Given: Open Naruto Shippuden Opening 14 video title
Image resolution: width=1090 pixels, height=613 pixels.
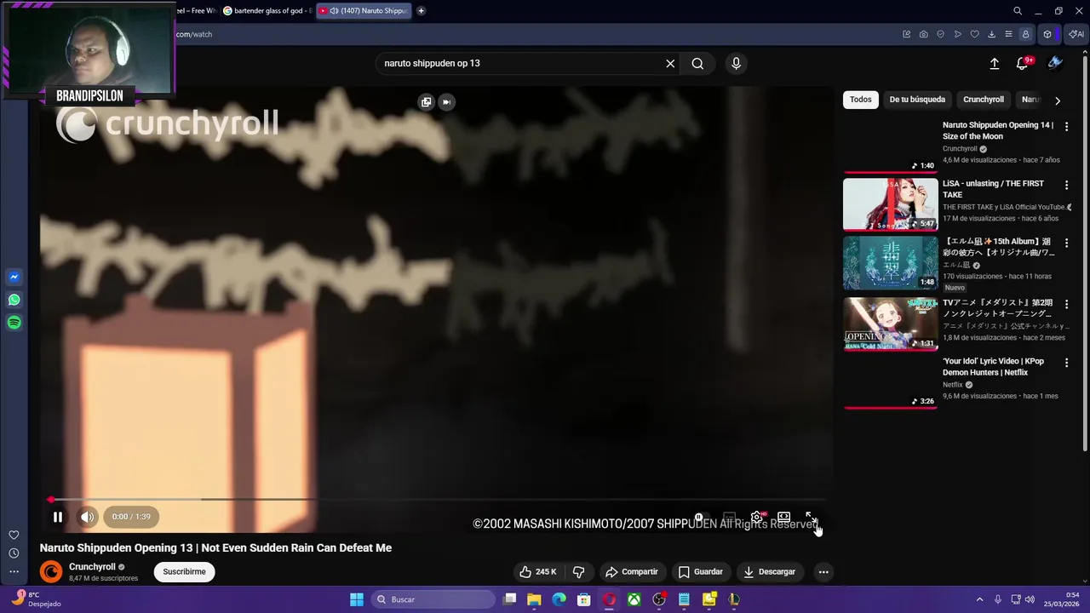Looking at the screenshot, I should pos(998,130).
